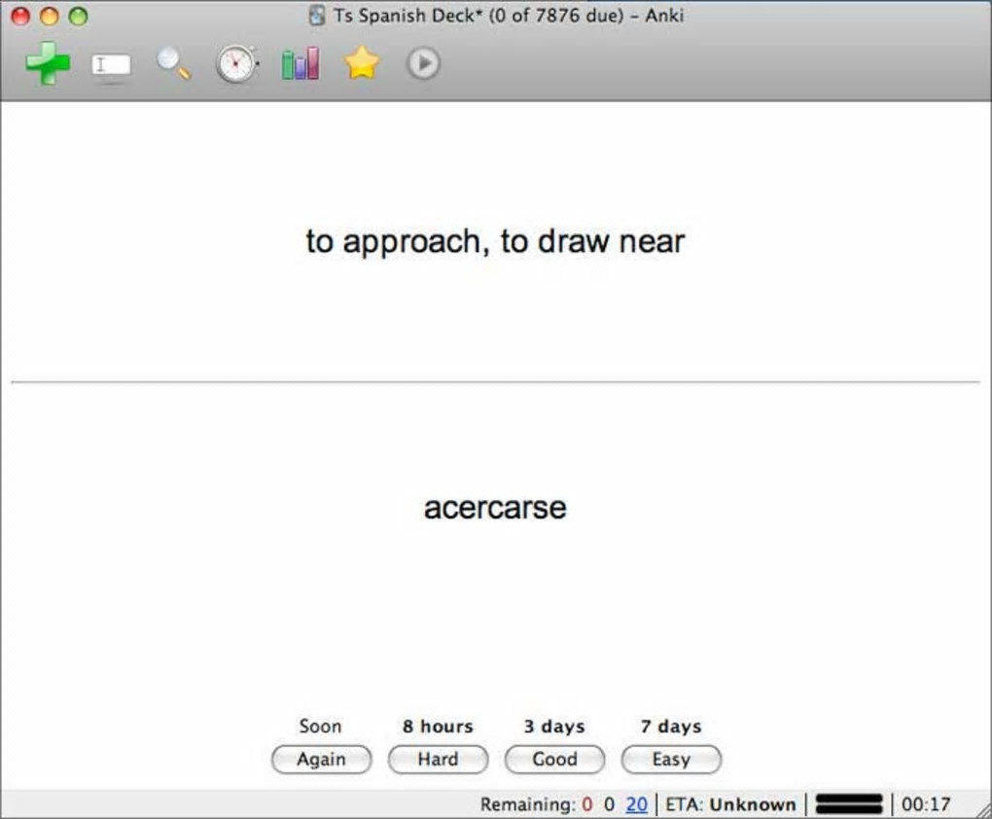Image resolution: width=992 pixels, height=819 pixels.
Task: Click the black progress bar in status bar
Action: (849, 803)
